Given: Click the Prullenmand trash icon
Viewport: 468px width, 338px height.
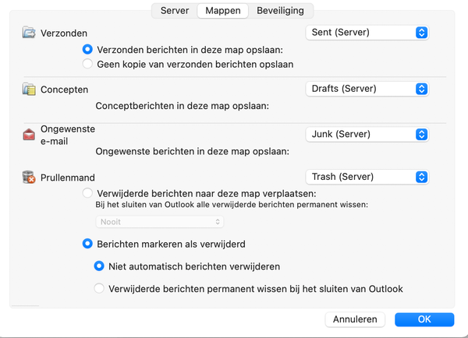Looking at the screenshot, I should [29, 178].
